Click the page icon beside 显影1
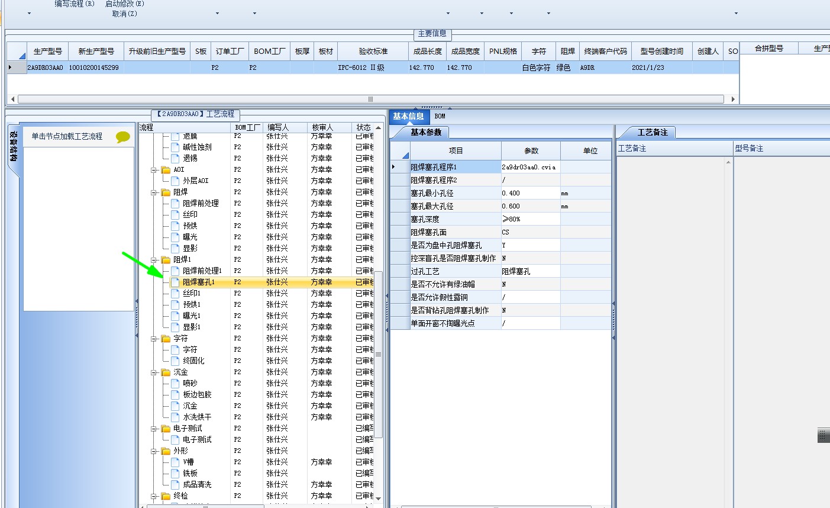 [x=175, y=327]
